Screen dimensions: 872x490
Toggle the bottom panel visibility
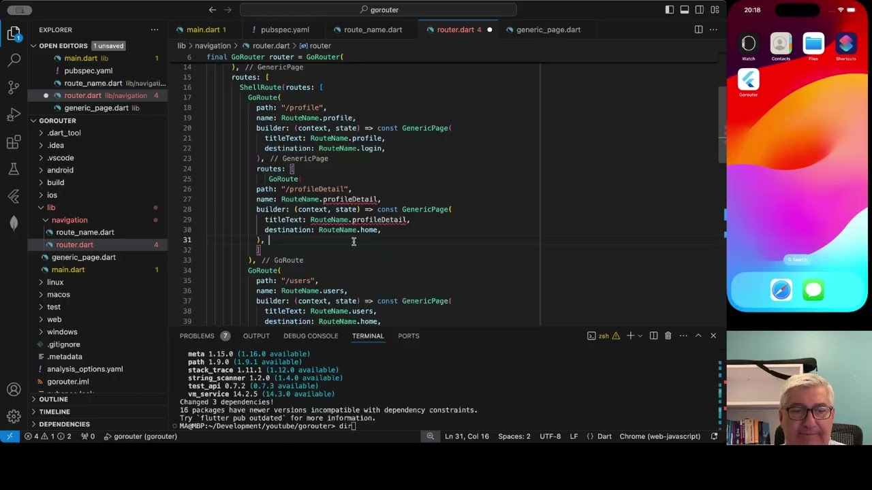point(685,10)
